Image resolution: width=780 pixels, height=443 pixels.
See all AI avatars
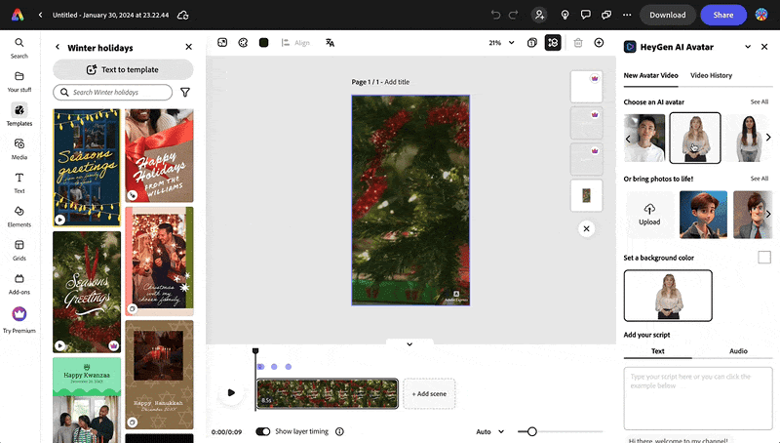[760, 102]
